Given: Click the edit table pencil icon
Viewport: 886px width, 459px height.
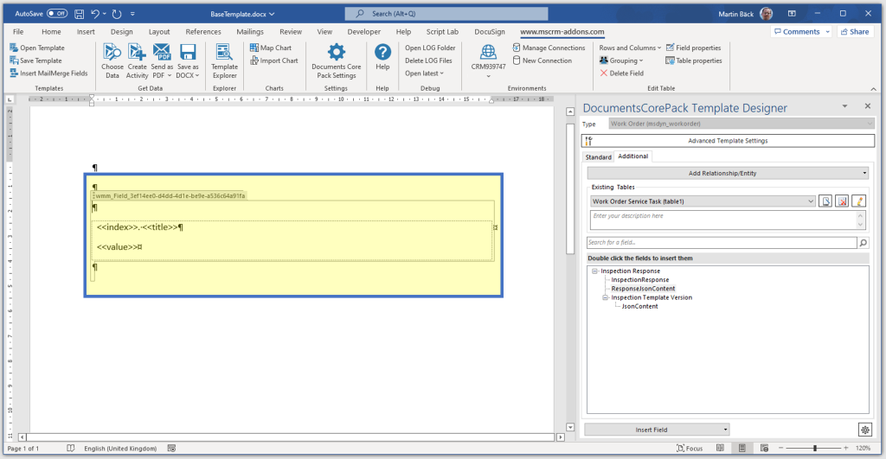Looking at the screenshot, I should pos(859,201).
